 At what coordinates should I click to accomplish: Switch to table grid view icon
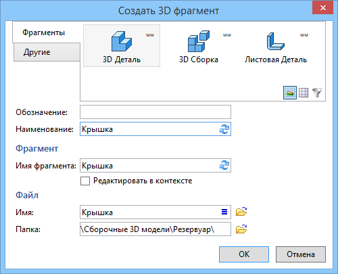pyautogui.click(x=304, y=93)
